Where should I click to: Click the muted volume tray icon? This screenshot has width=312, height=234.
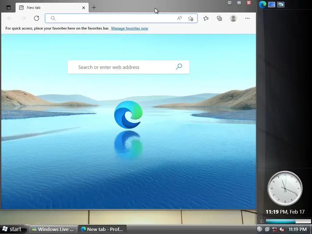[282, 229]
